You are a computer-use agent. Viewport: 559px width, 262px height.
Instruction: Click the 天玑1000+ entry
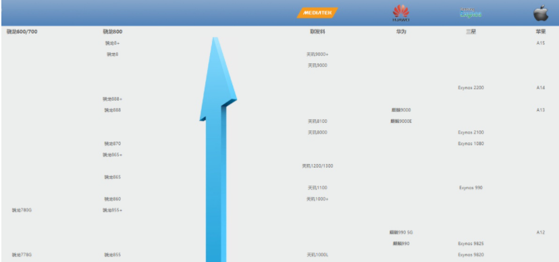pyautogui.click(x=317, y=199)
